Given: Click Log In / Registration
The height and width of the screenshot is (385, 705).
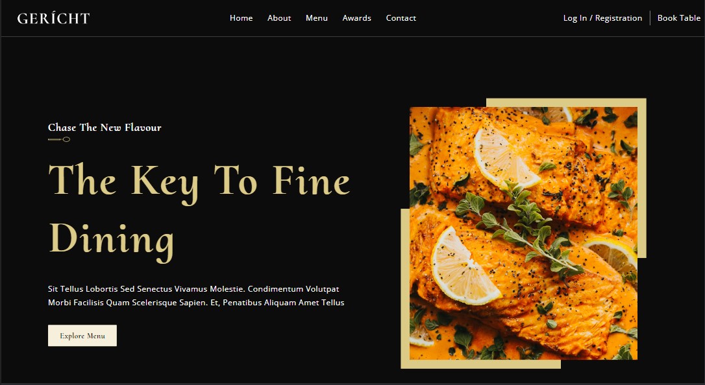Looking at the screenshot, I should click(x=602, y=18).
